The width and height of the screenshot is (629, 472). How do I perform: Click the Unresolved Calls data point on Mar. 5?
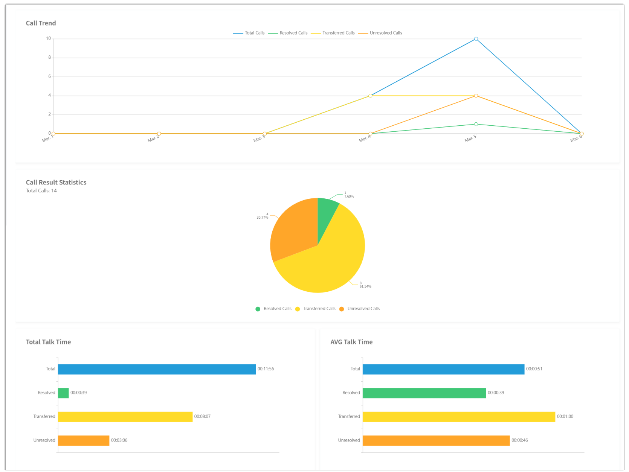tap(476, 96)
